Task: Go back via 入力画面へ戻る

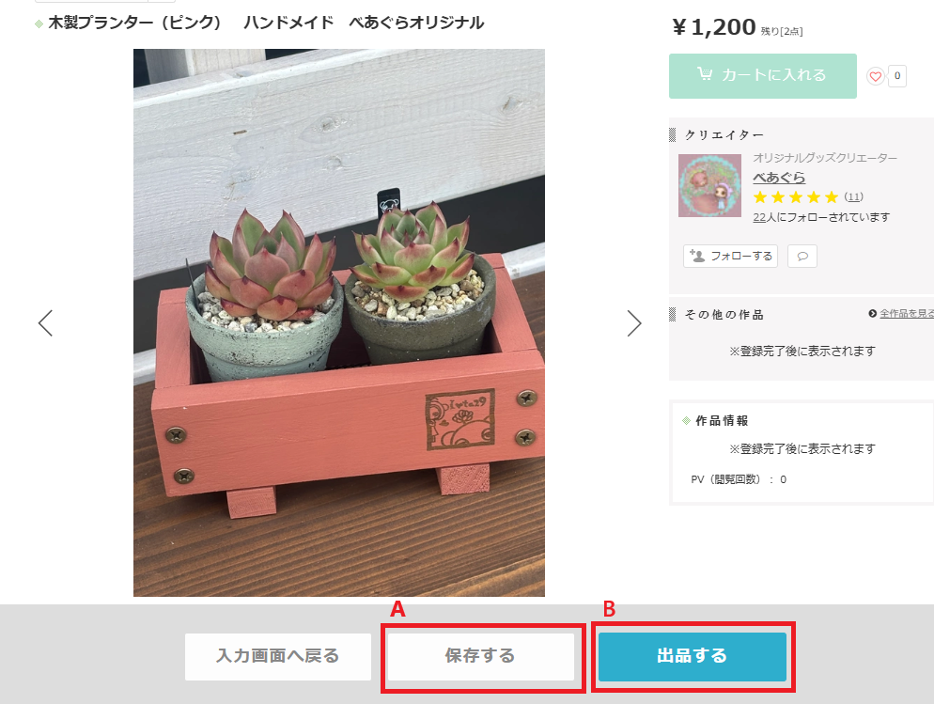Action: pyautogui.click(x=278, y=655)
